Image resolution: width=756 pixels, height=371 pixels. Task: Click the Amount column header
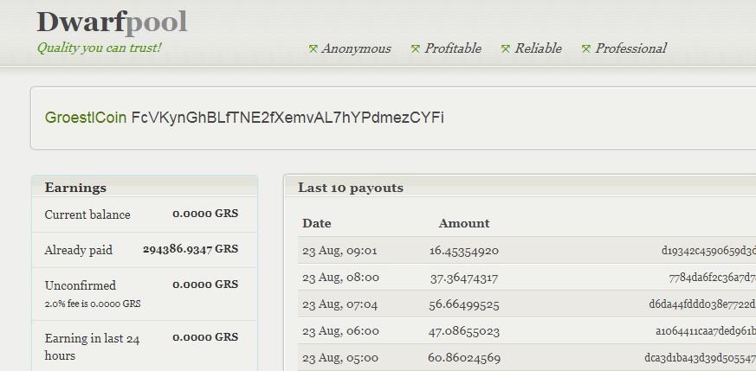pos(464,223)
